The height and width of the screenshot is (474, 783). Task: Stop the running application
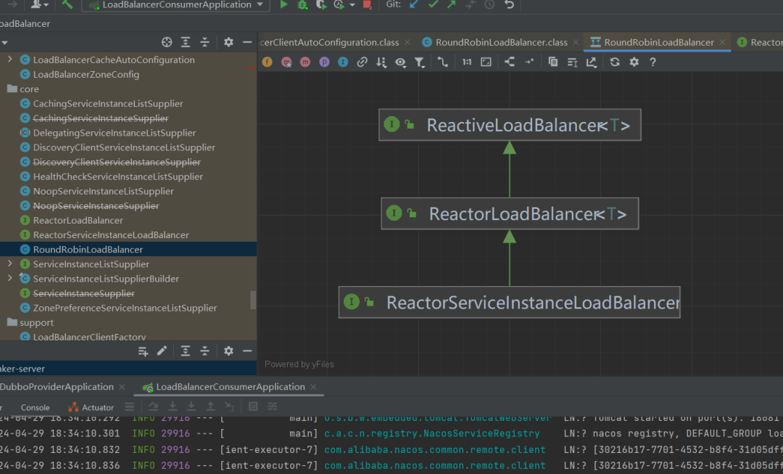coord(368,4)
